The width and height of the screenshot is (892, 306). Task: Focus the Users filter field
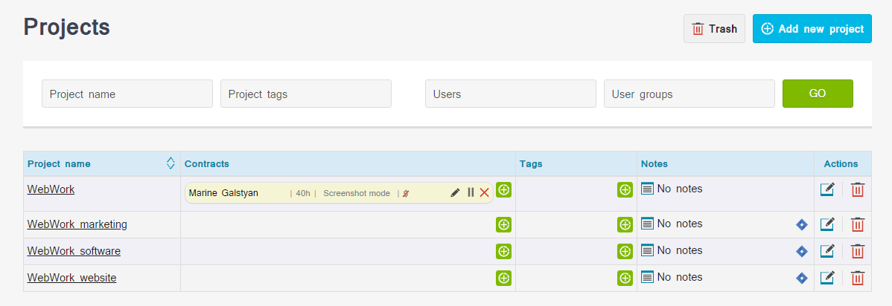pos(510,94)
